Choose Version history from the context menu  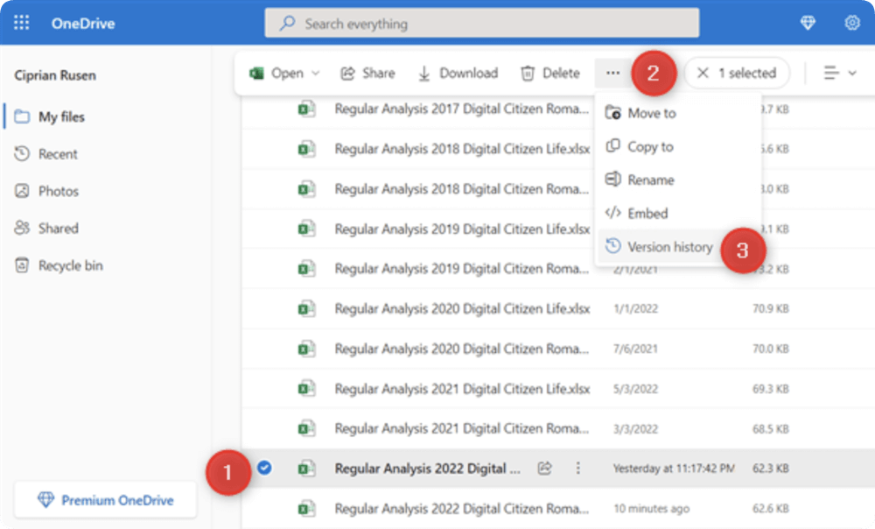tap(669, 246)
